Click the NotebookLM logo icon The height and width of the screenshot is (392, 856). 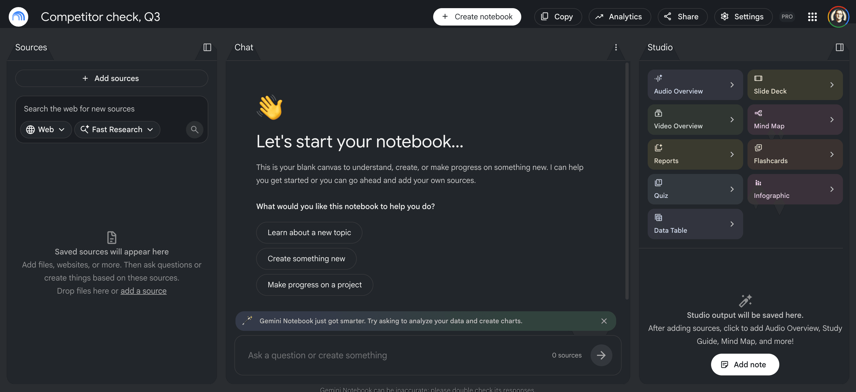[18, 17]
